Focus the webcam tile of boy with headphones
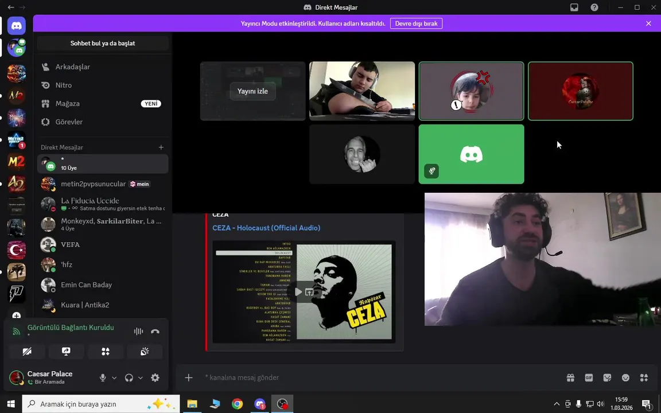This screenshot has width=661, height=413. pyautogui.click(x=362, y=91)
